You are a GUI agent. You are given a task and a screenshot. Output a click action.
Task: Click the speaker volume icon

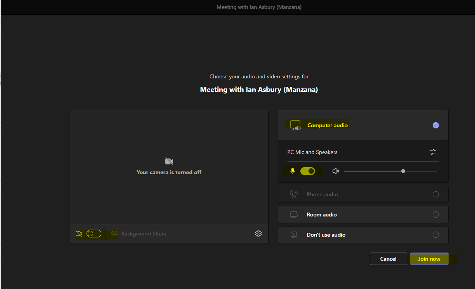pyautogui.click(x=336, y=171)
